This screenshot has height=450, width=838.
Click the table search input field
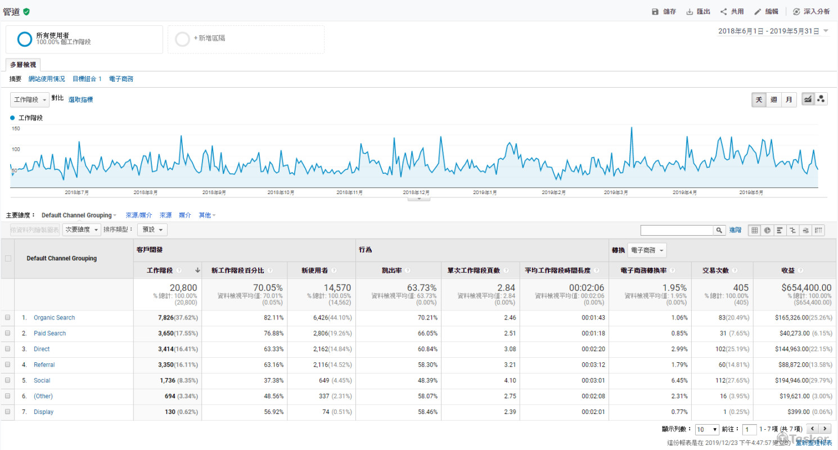(677, 230)
